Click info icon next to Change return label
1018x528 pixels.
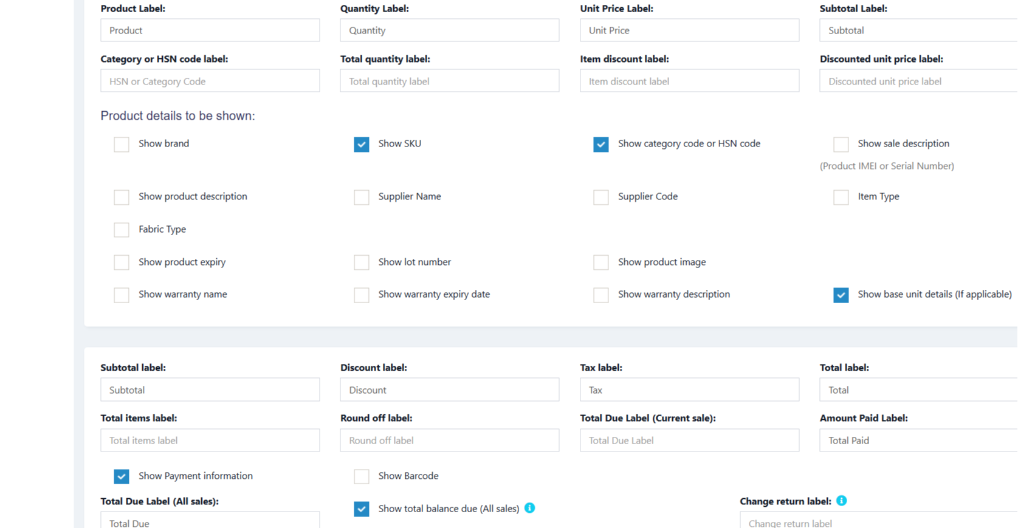pyautogui.click(x=841, y=501)
